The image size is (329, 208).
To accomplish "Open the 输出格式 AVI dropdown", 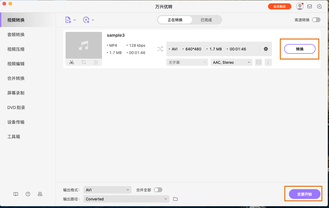I will [x=107, y=189].
